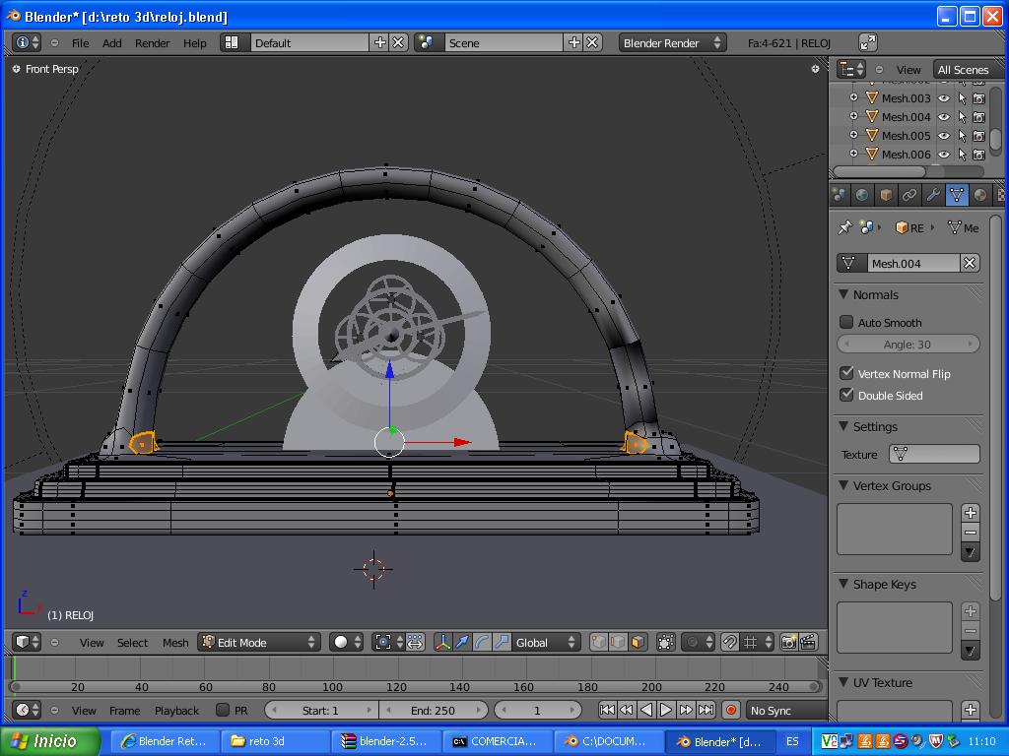Click the Angle: 30 slider field
The image size is (1009, 756).
click(908, 344)
